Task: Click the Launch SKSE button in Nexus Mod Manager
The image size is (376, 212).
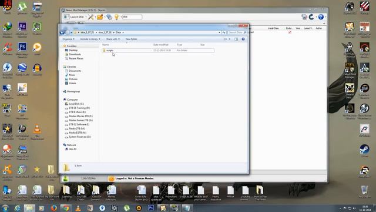Action: pos(74,17)
